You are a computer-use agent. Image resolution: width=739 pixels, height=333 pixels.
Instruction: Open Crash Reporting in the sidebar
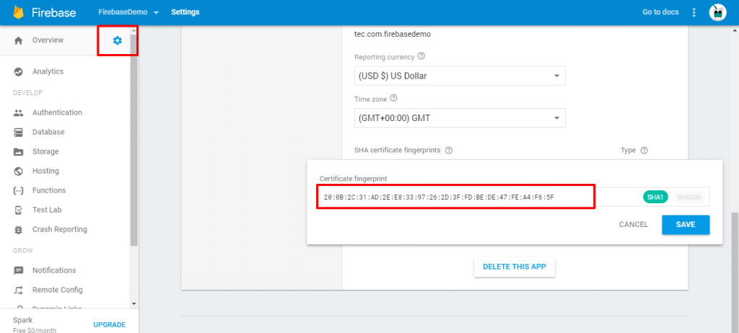[x=59, y=229]
